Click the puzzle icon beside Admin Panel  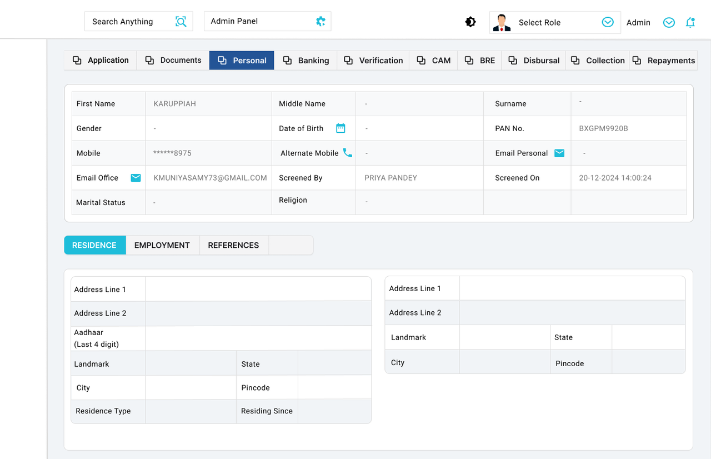click(x=320, y=21)
